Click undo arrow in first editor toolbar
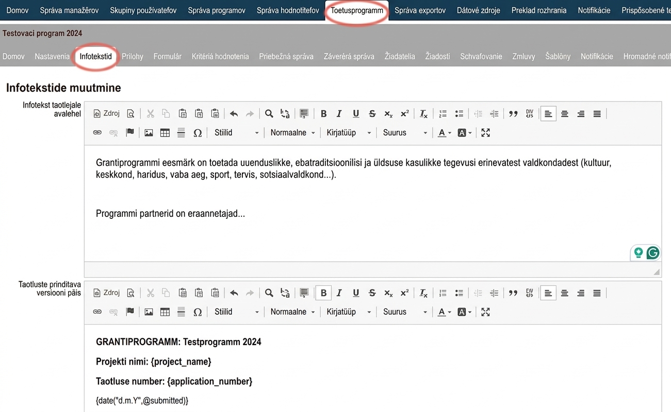The image size is (671, 412). point(234,114)
